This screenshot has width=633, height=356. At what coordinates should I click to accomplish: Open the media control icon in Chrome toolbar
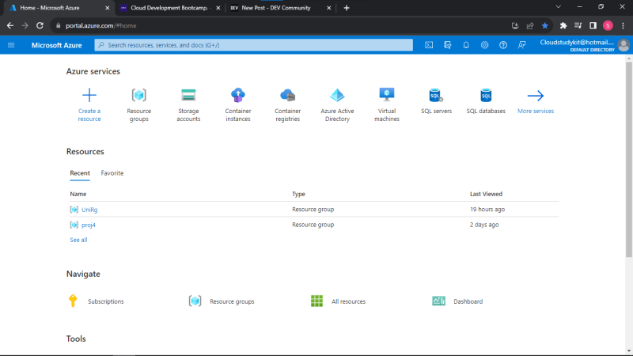578,25
